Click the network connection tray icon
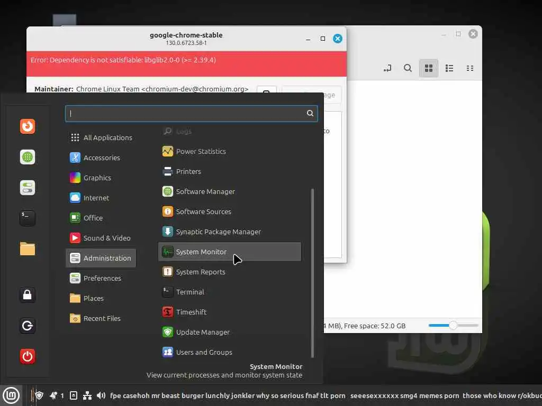This screenshot has width=542, height=406. point(87,395)
